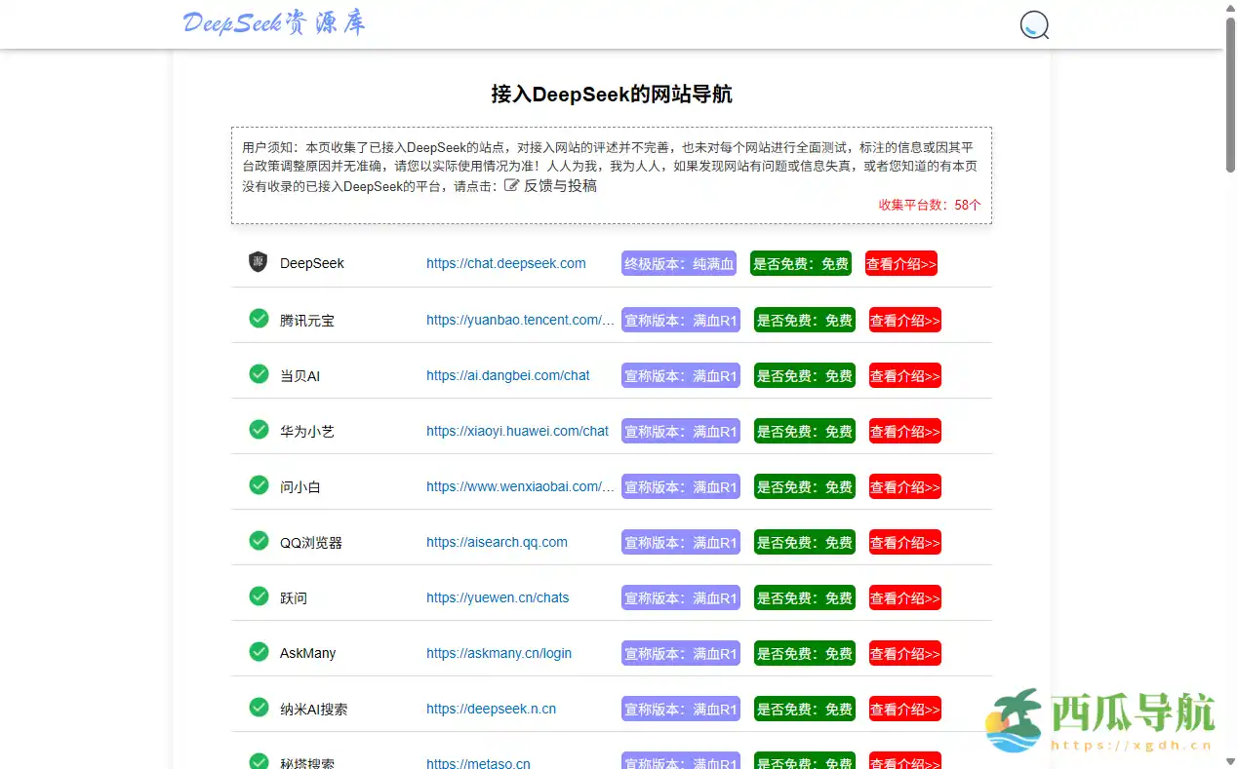Click the DeepSeek shield logo icon

[258, 263]
